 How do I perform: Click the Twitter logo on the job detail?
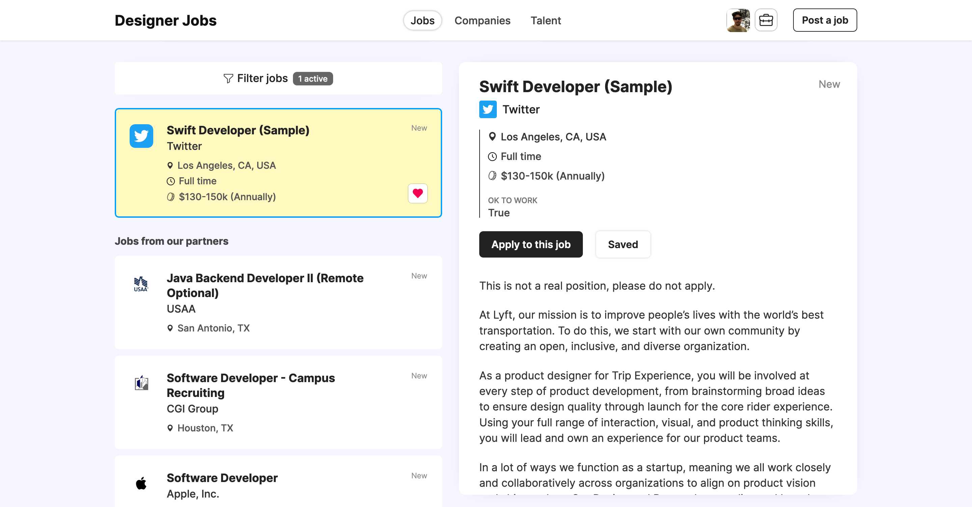488,109
